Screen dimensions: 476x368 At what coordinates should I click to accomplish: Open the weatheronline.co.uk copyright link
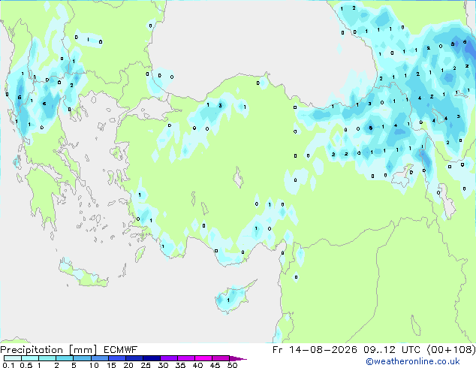413,361
